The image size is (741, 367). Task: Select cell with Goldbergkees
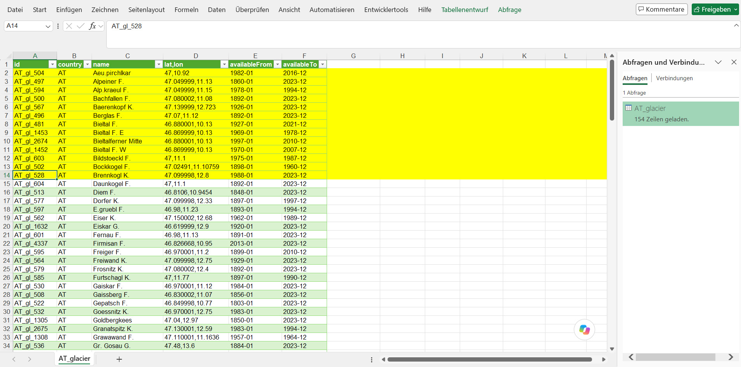pos(127,320)
